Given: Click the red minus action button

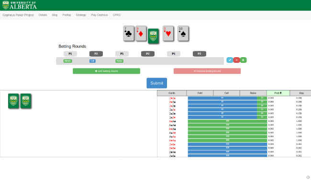Looking at the screenshot, I should [x=236, y=60].
